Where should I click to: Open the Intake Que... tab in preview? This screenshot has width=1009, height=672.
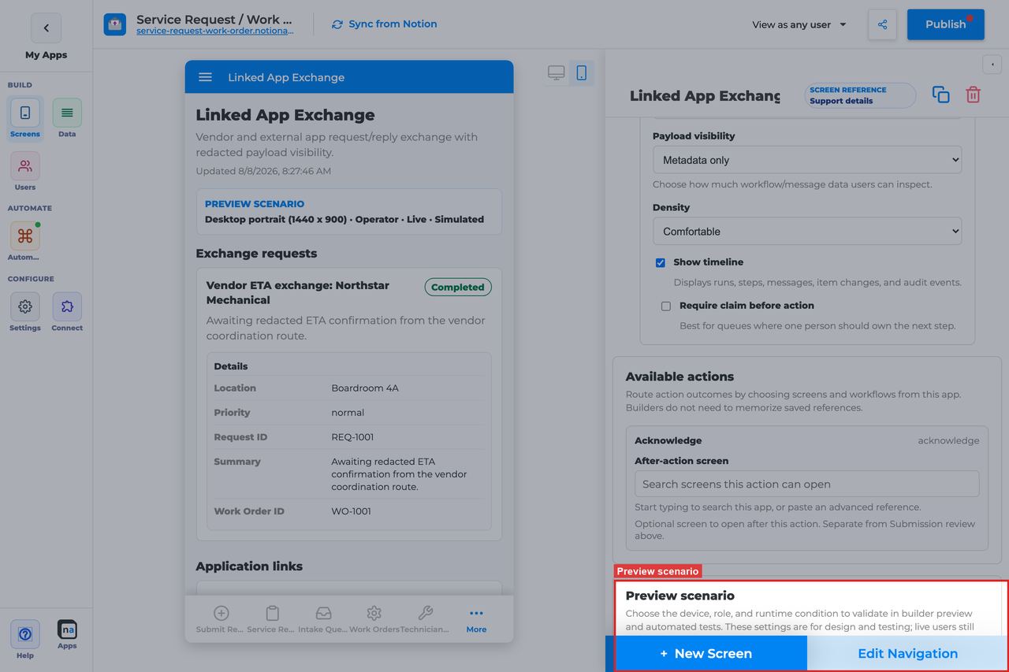(x=323, y=619)
